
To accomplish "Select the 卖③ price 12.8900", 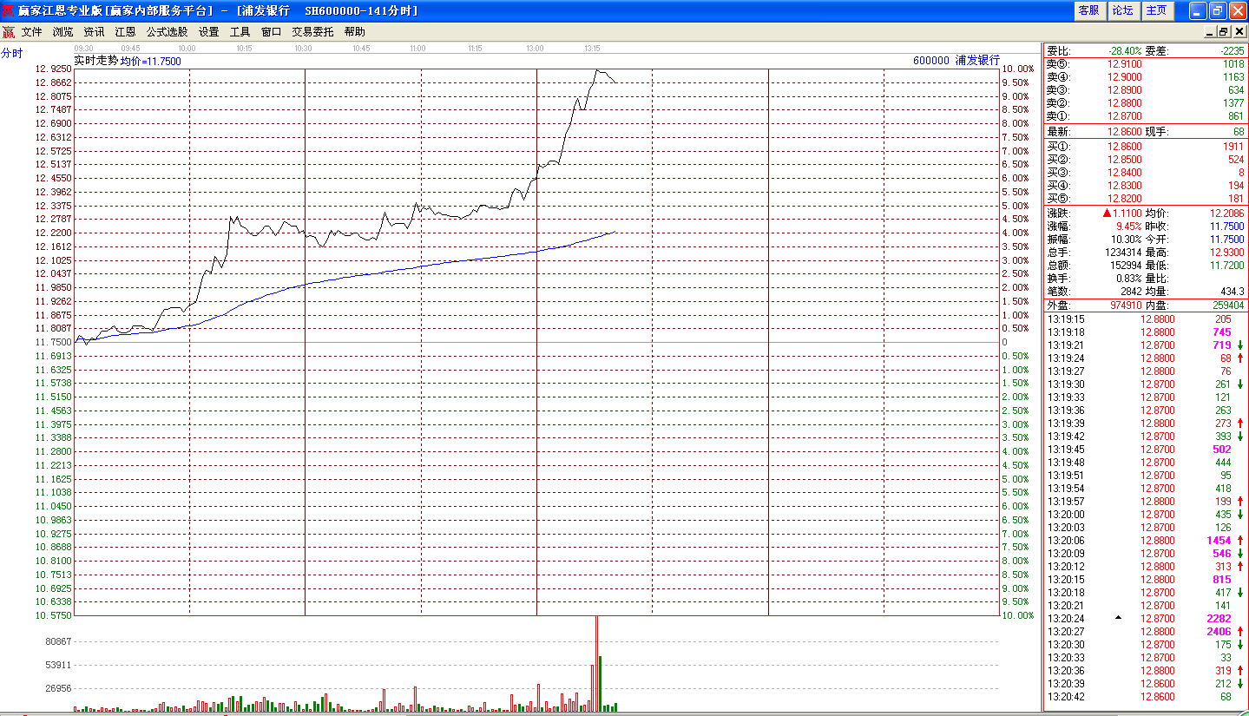I will pyautogui.click(x=1124, y=90).
